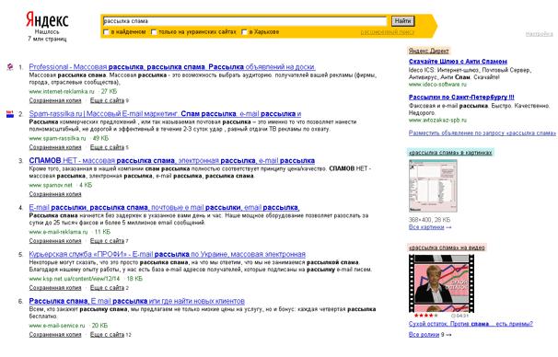Open Сохраненная копия for e-mail-reklama result
558x357 pixels.
[55, 241]
